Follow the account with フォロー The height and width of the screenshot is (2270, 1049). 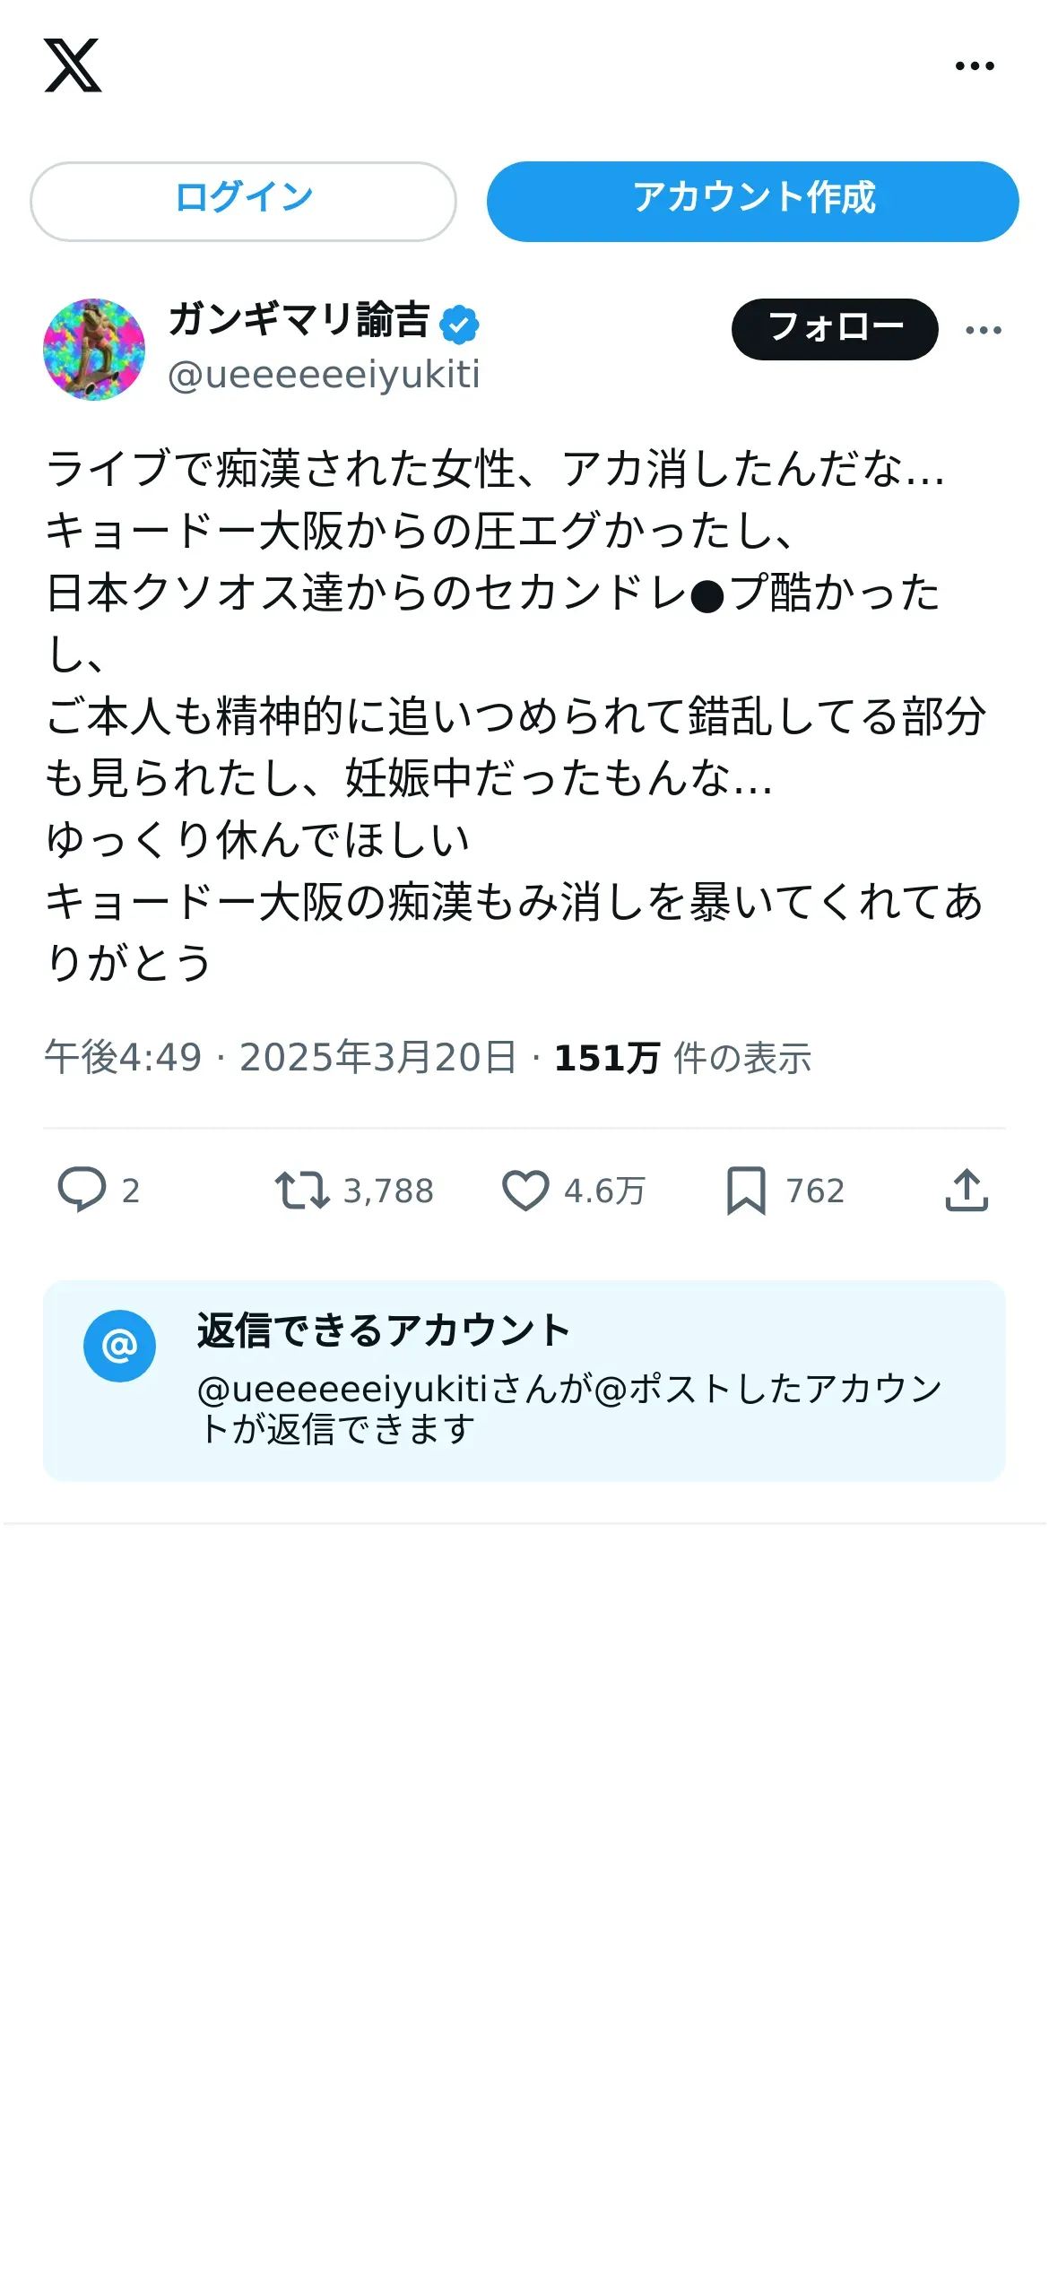(x=835, y=329)
